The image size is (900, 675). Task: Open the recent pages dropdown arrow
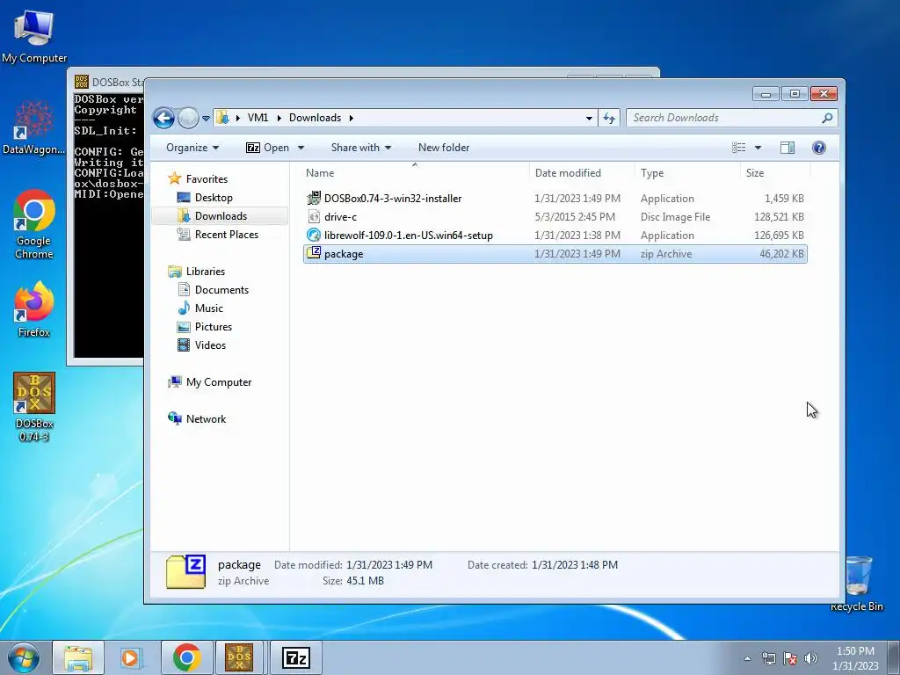[206, 119]
